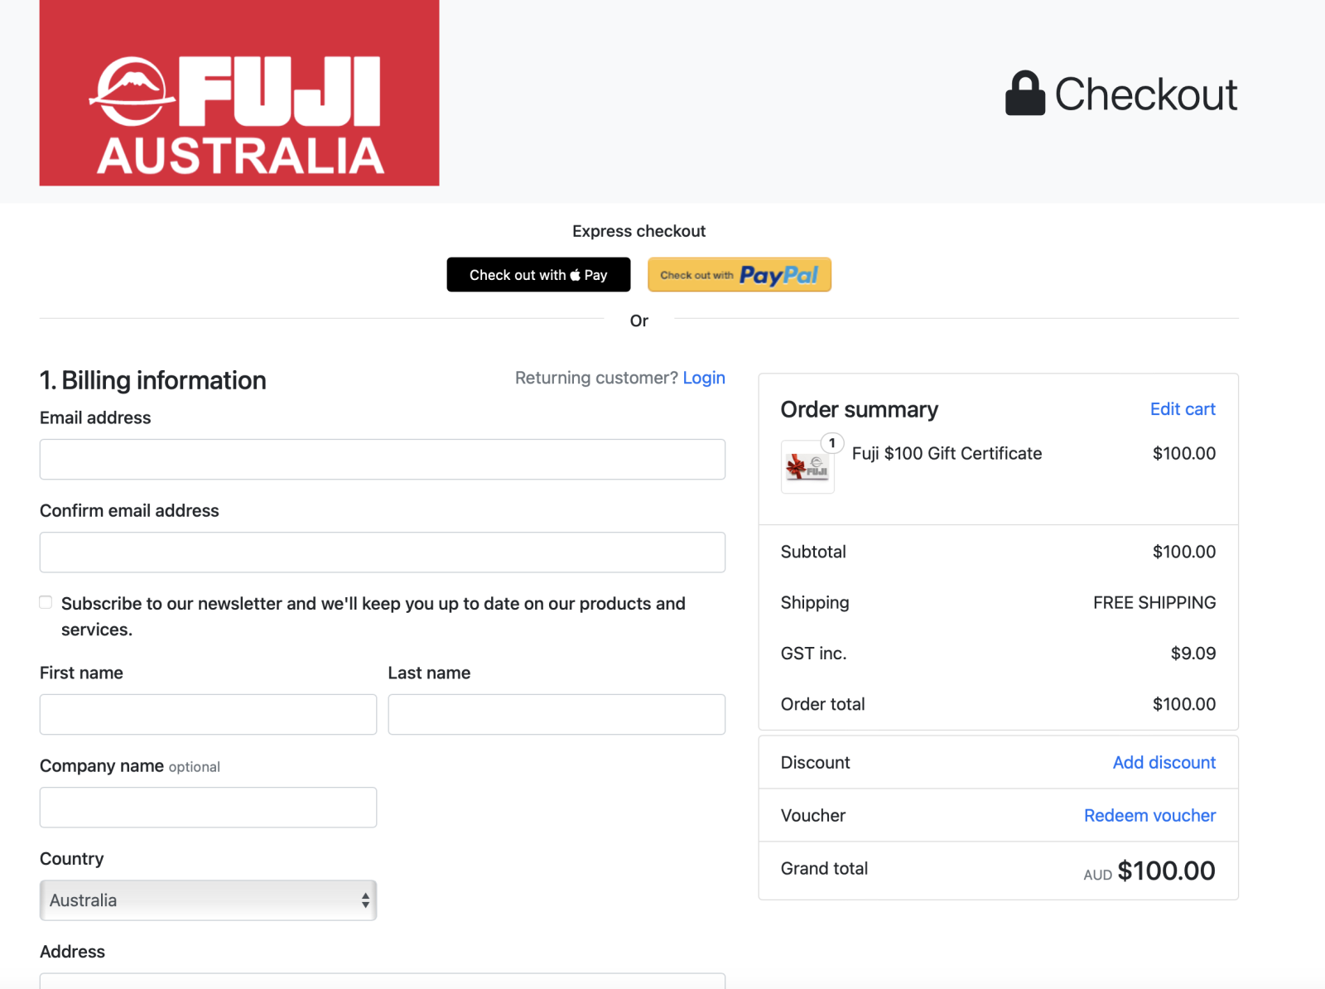Click the Fuji Australia logo
This screenshot has width=1325, height=989.
click(239, 93)
